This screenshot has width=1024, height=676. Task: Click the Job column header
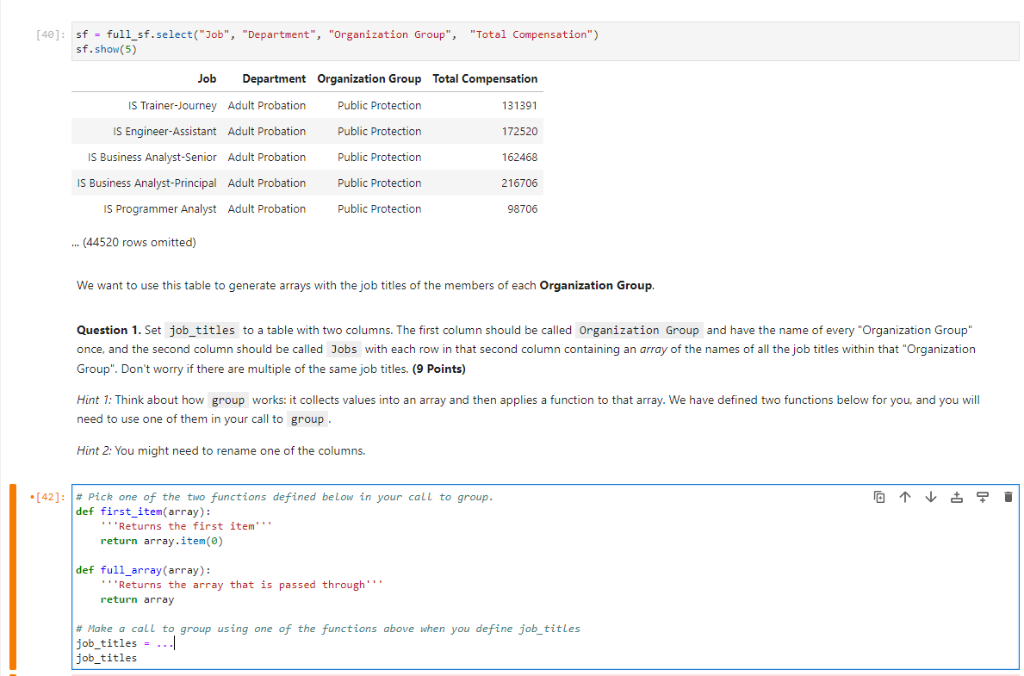pyautogui.click(x=207, y=79)
